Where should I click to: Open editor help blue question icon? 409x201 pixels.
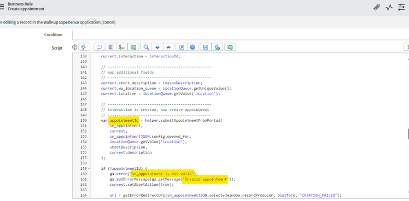[x=193, y=47]
